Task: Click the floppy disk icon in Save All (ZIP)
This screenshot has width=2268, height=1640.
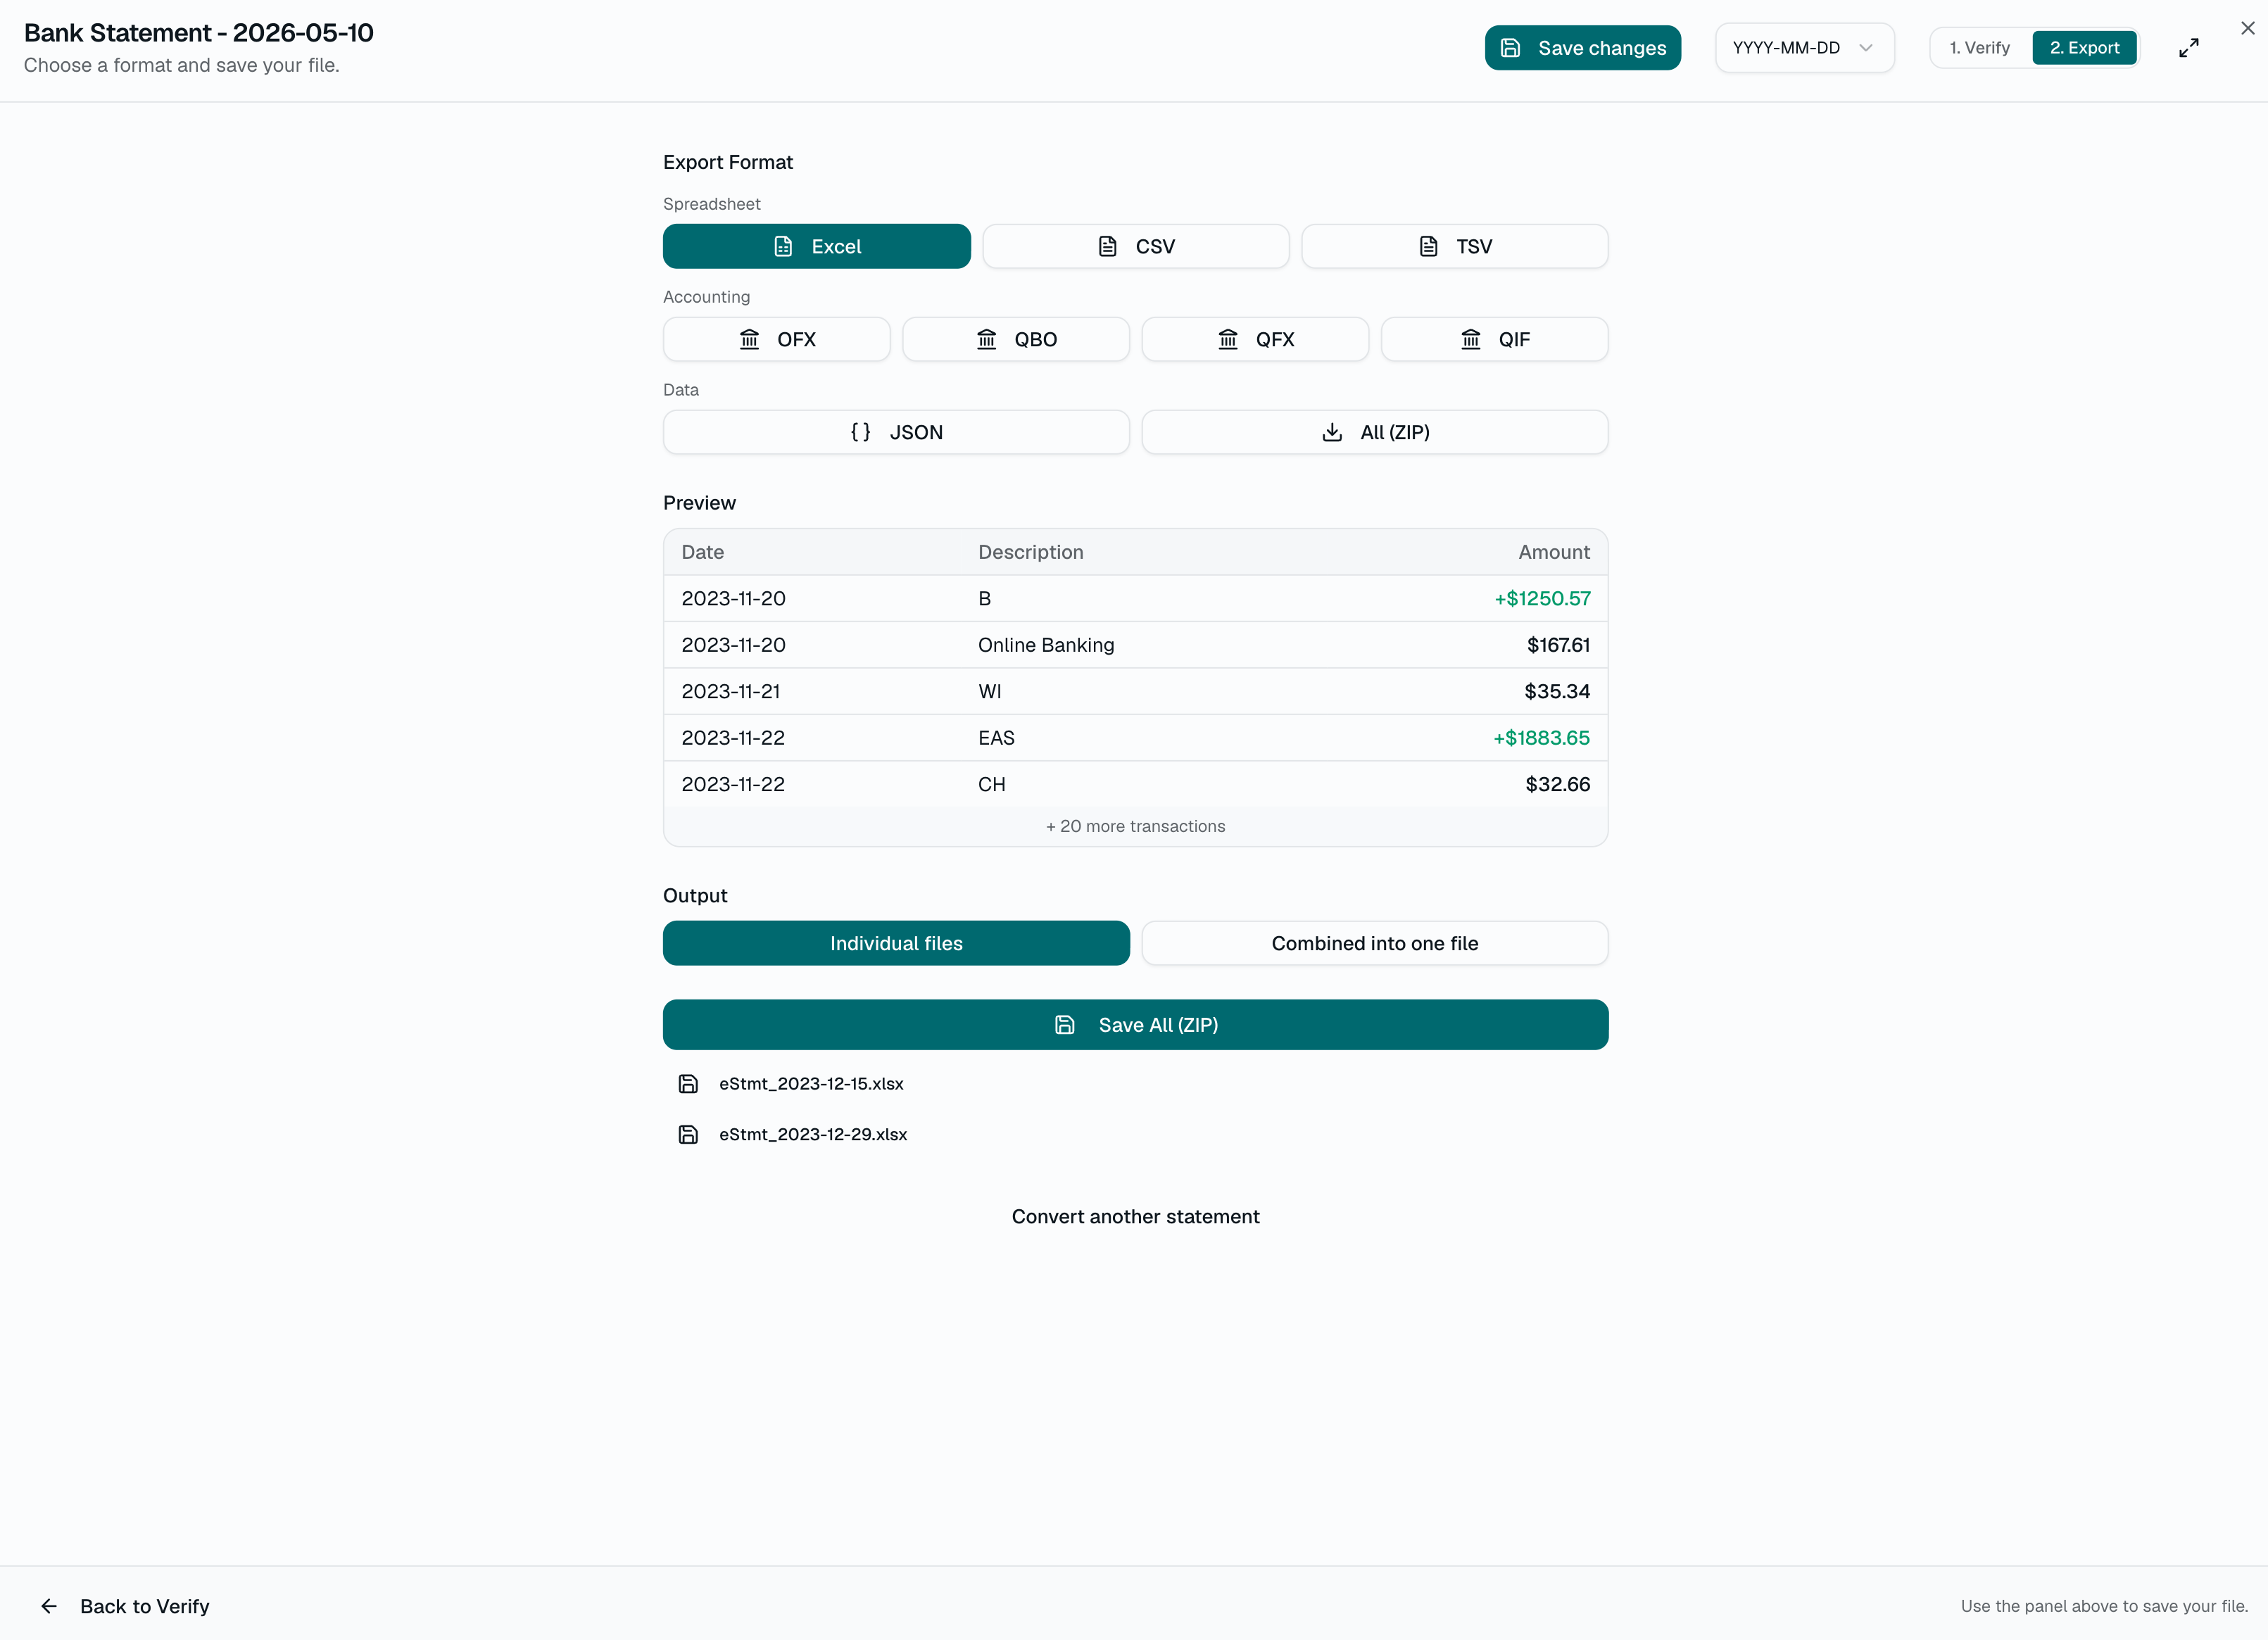Action: 1064,1025
